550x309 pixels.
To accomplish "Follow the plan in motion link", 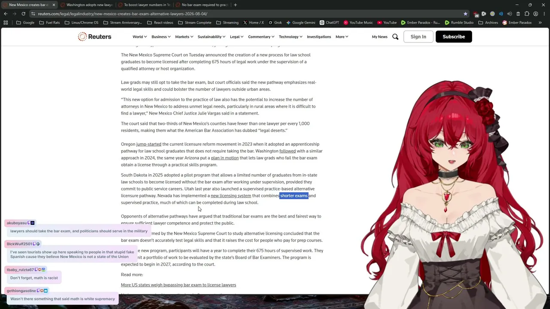I will tap(225, 158).
